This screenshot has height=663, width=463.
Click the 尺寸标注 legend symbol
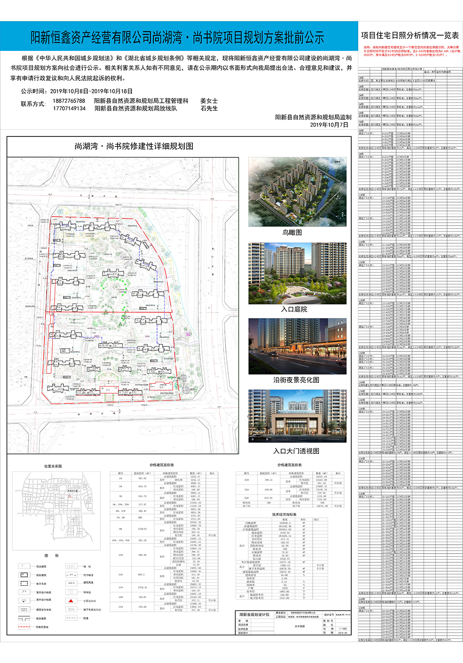(71, 575)
